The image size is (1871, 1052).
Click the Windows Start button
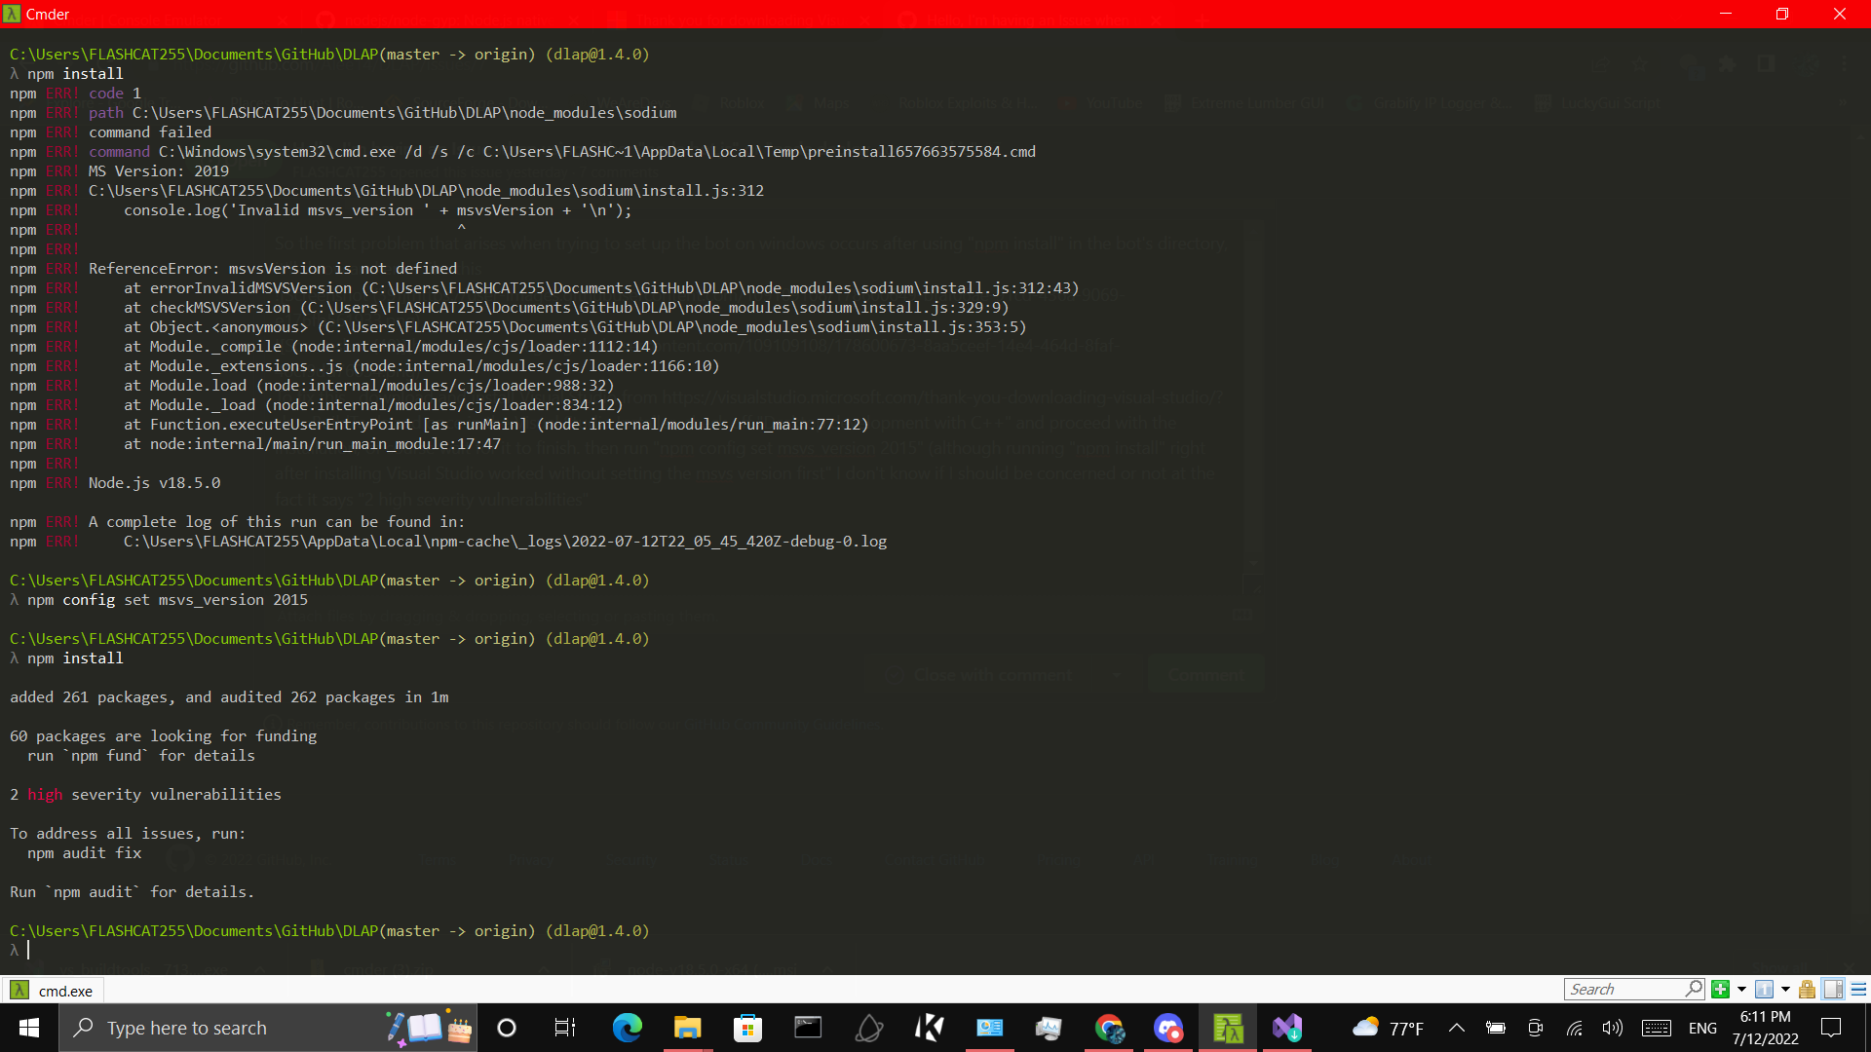pos(29,1028)
